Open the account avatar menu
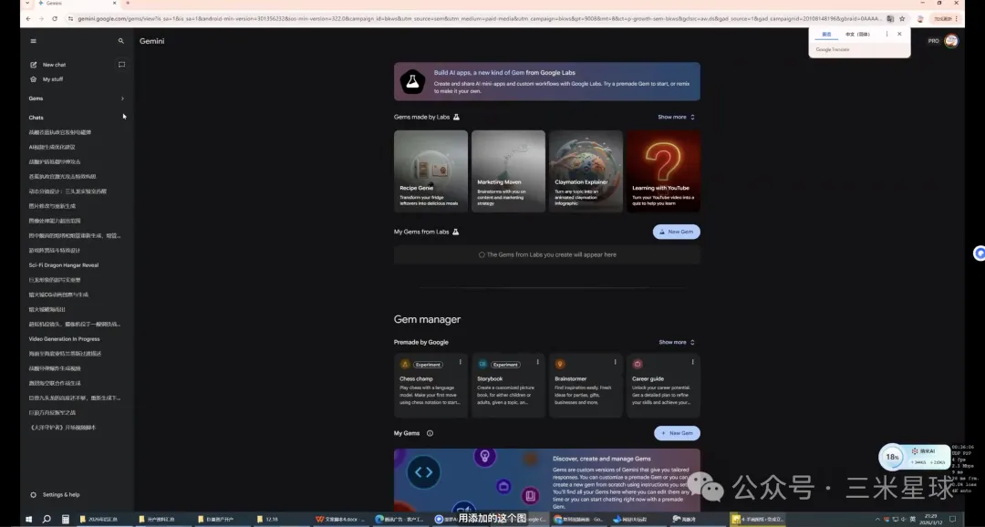Viewport: 985px width, 527px height. click(x=951, y=41)
